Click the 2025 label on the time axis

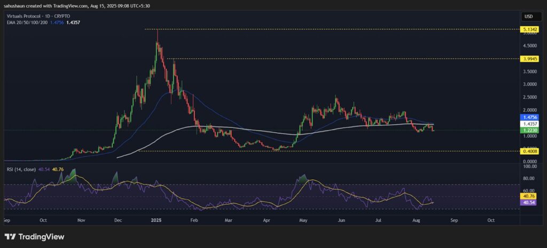(155, 219)
